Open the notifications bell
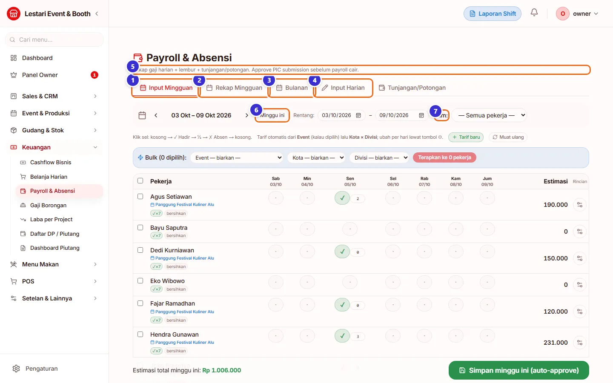This screenshot has width=613, height=383. [x=534, y=13]
